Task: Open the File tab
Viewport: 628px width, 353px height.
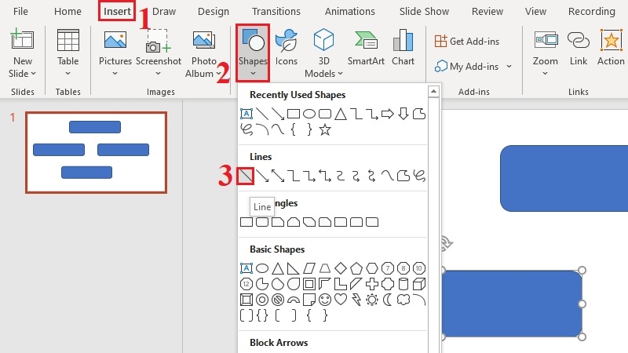Action: click(x=20, y=11)
